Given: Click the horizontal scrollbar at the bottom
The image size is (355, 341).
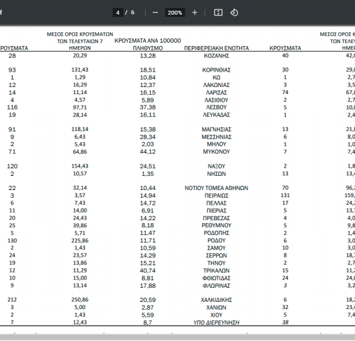Looking at the screenshot, I should coord(177,337).
